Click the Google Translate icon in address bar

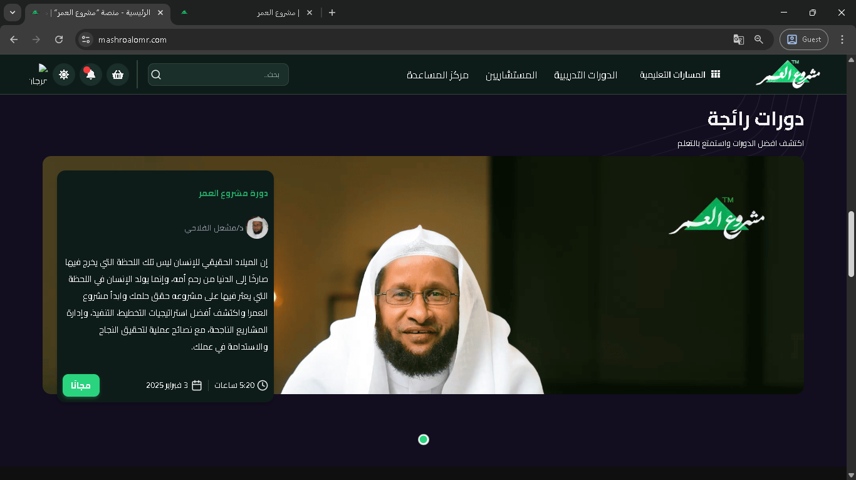tap(739, 39)
